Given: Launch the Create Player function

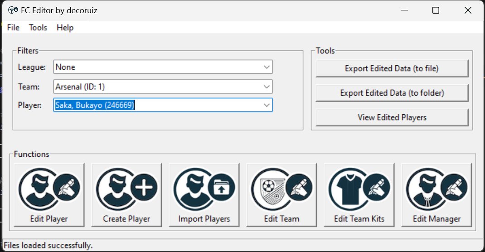Looking at the screenshot, I should tap(126, 195).
